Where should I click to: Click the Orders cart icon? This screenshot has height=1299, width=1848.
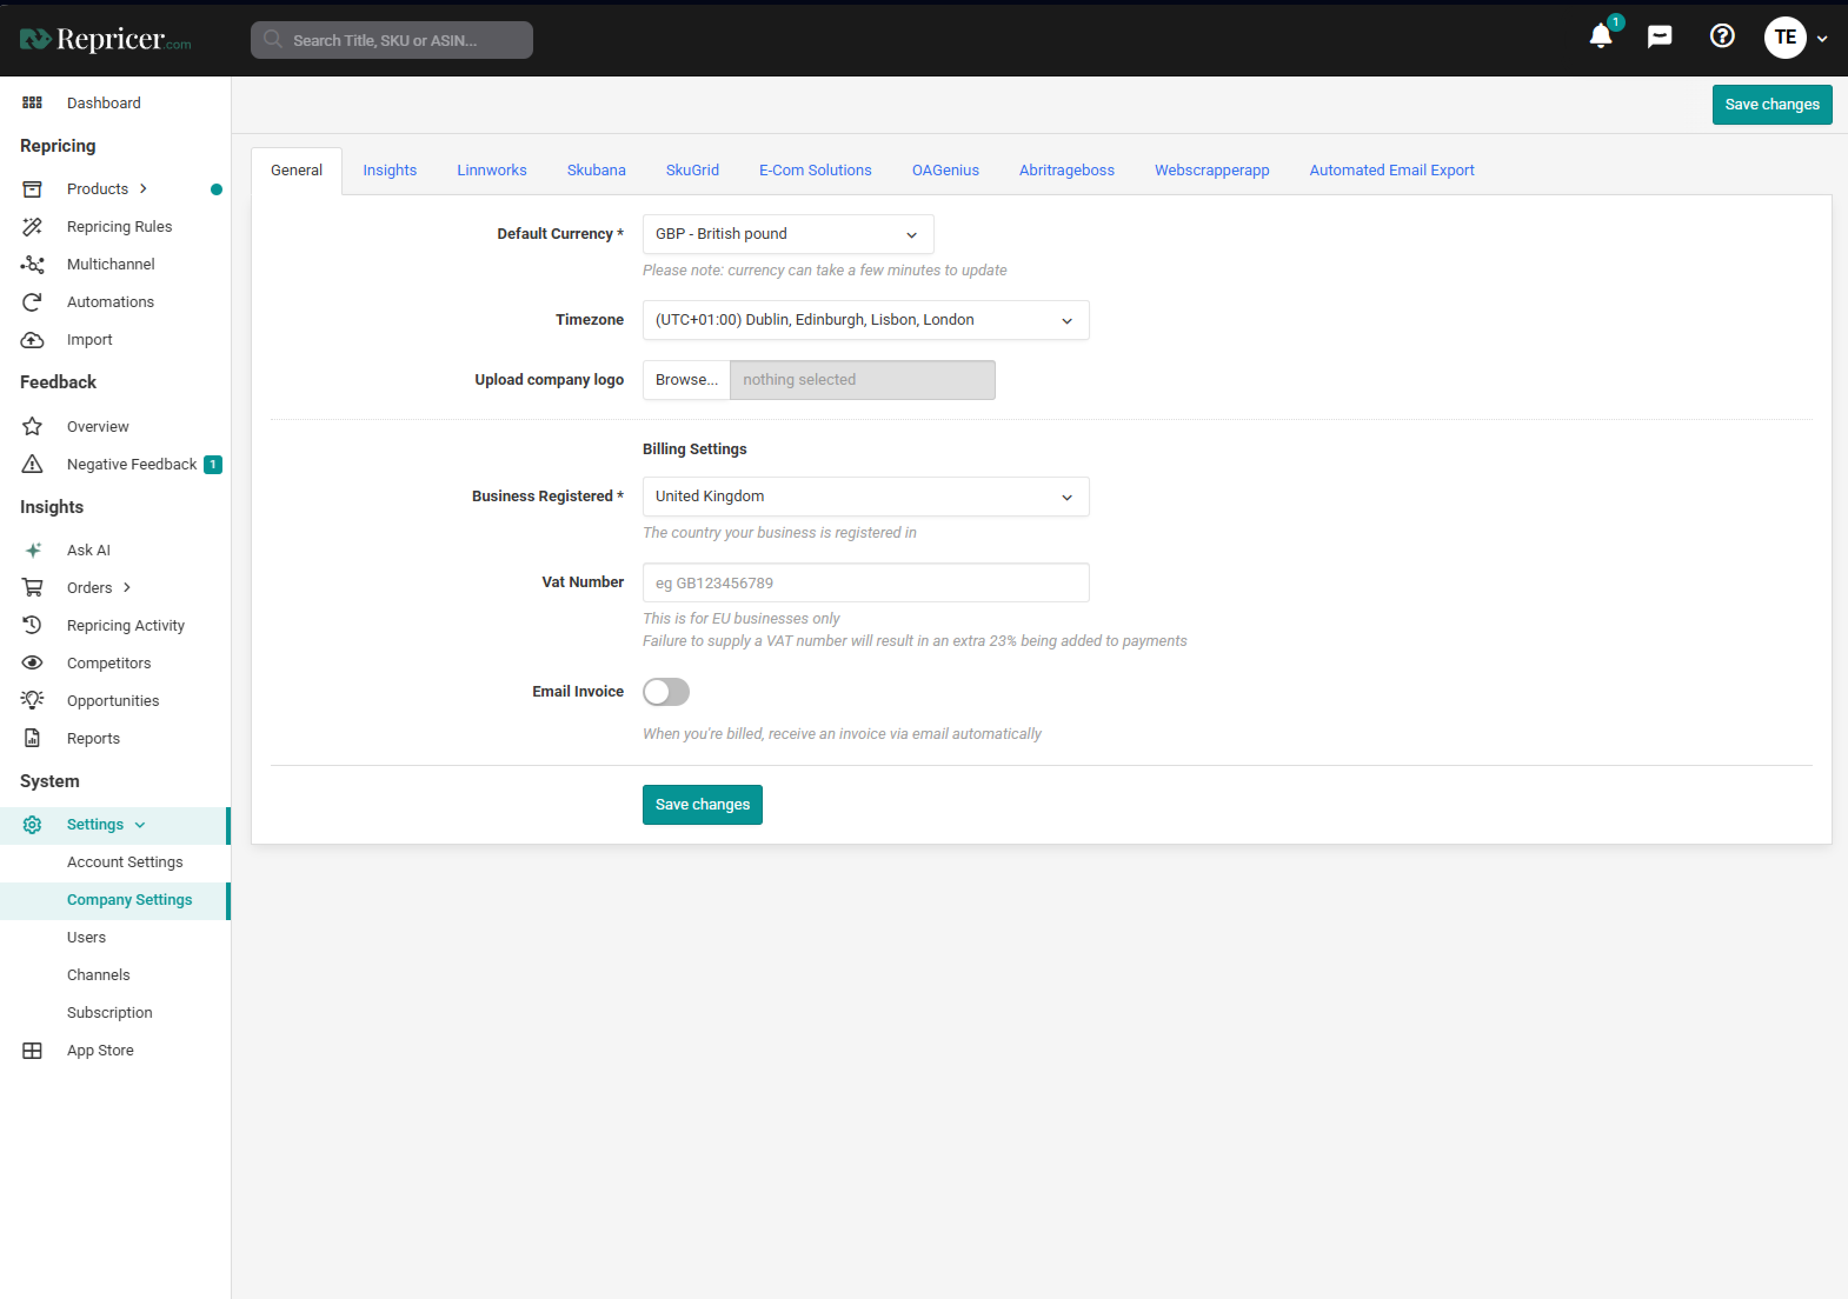[32, 588]
